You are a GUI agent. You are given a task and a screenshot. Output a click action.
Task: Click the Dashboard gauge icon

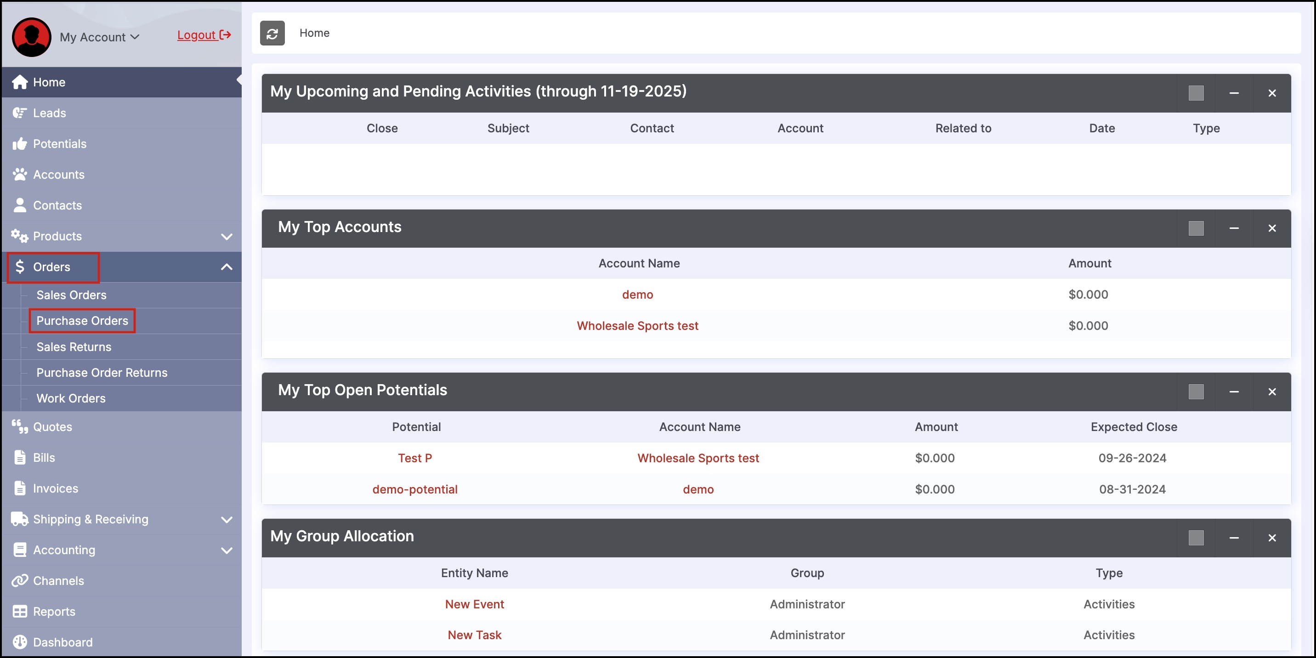[x=19, y=641]
